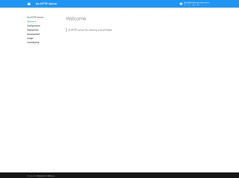
Task: Select Welcome in the sidebar navigation
Action: pyautogui.click(x=32, y=22)
